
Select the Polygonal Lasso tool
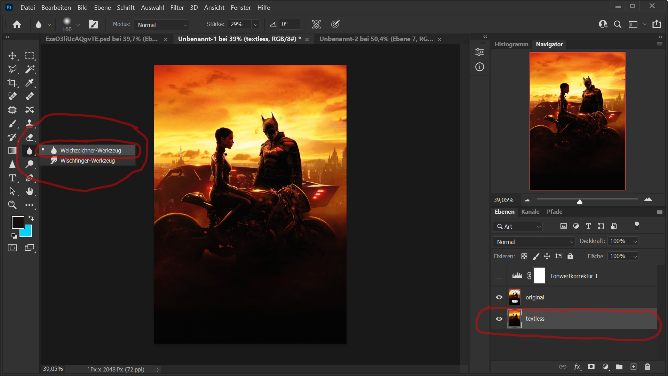pos(13,69)
